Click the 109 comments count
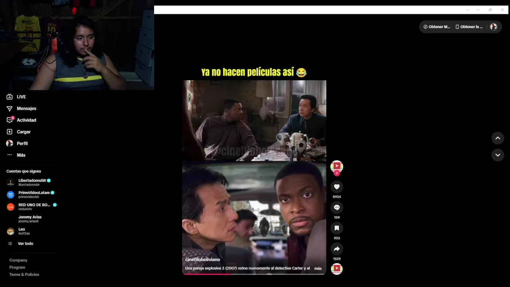This screenshot has height=287, width=510. tap(337, 218)
